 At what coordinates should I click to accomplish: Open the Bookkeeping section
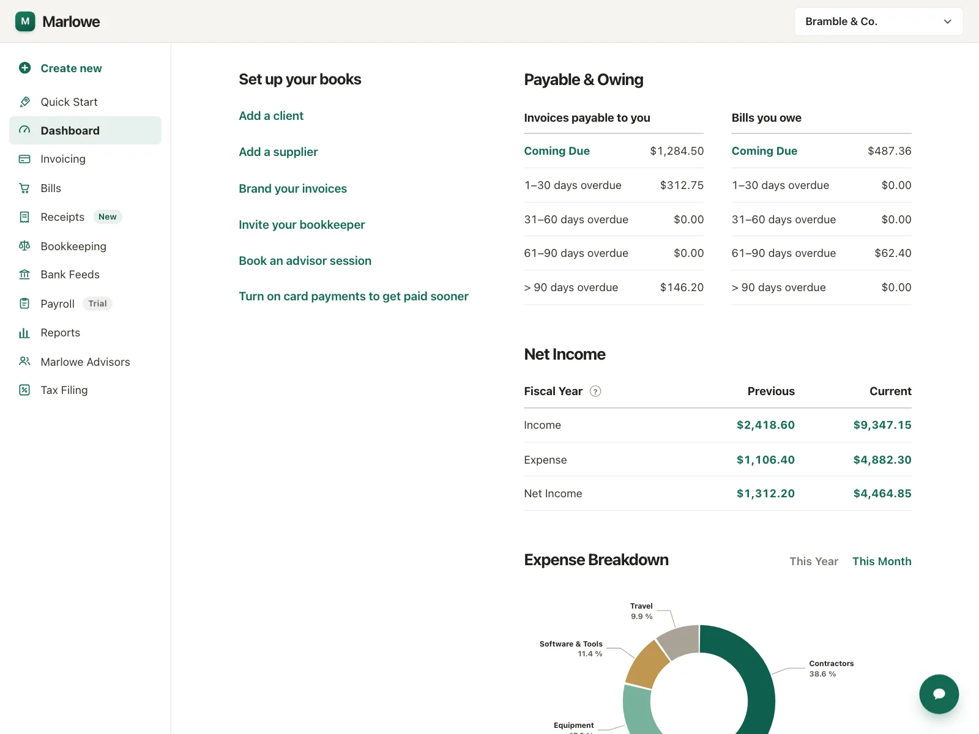pos(85,246)
